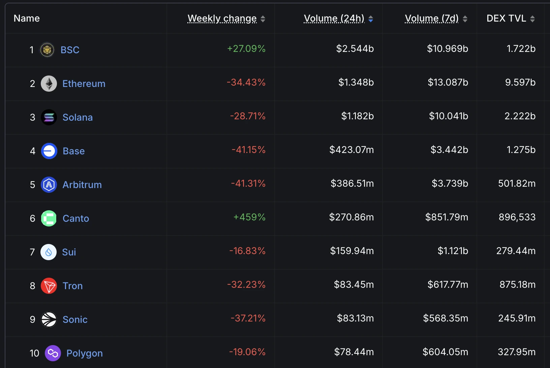The height and width of the screenshot is (368, 550).
Task: Select Arbitrum weekly change -41.31%
Action: 248,183
